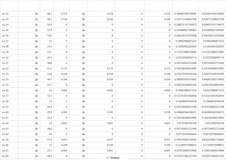
Task: Select the row label кв. 42
Action: [5, 14]
